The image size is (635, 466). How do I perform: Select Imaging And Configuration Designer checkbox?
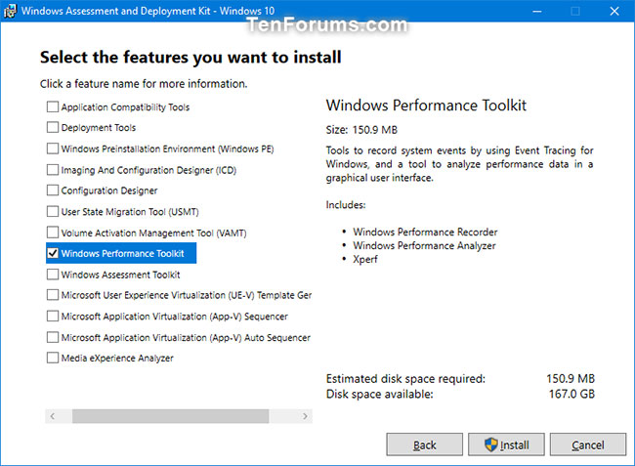click(53, 170)
